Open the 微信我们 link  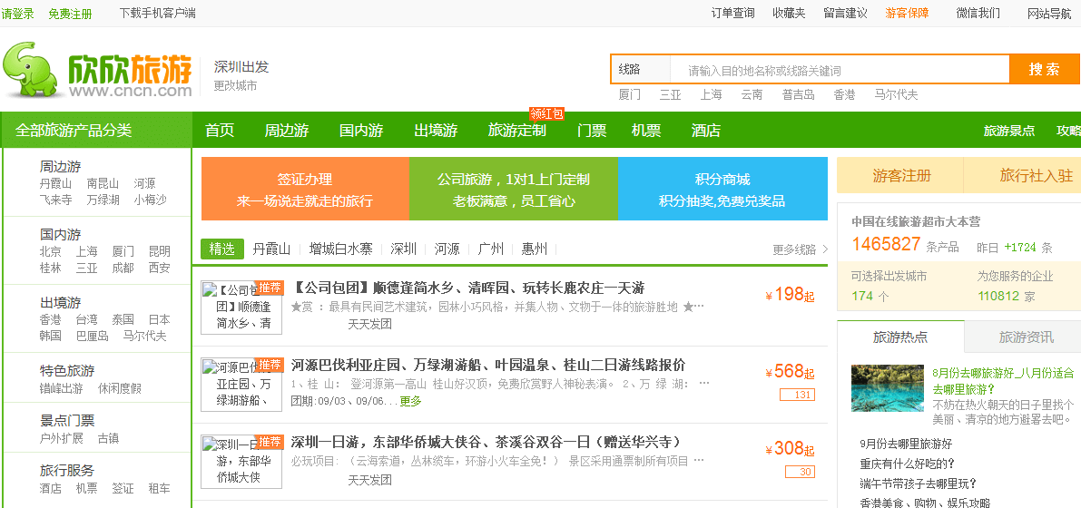[x=978, y=13]
